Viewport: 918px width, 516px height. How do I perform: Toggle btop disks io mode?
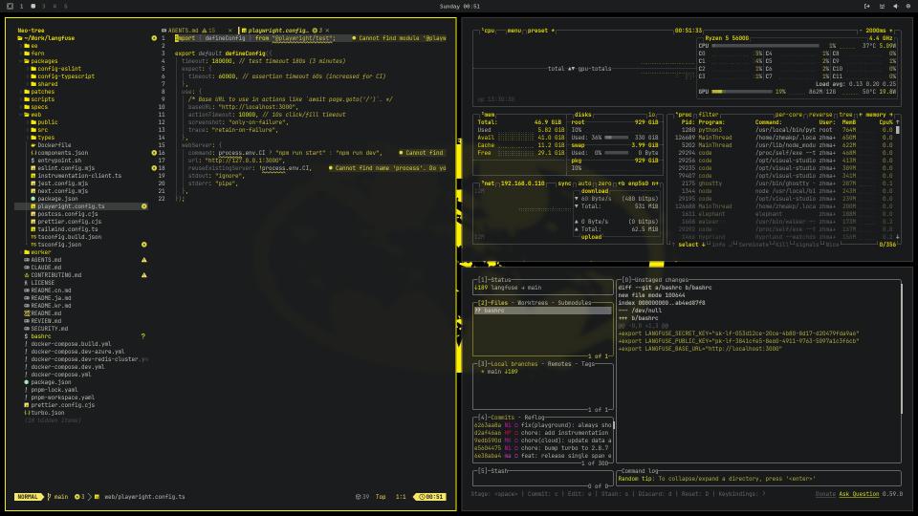(x=651, y=115)
